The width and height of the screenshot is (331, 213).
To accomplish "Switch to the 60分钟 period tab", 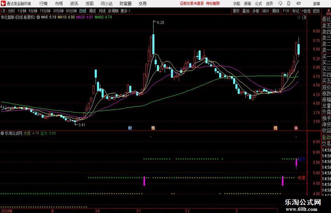I will coord(71,11).
